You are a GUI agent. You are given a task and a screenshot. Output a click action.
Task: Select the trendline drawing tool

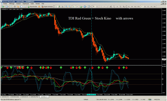(x=107, y=7)
